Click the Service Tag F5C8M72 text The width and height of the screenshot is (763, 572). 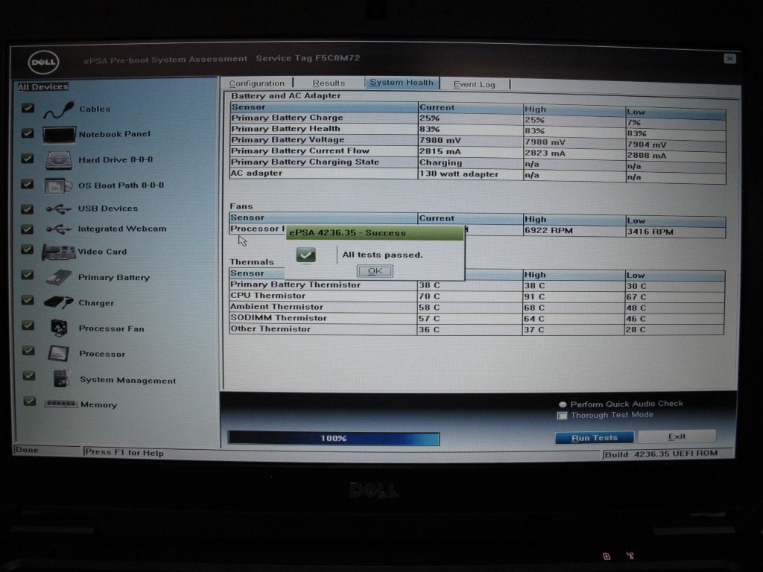point(308,58)
